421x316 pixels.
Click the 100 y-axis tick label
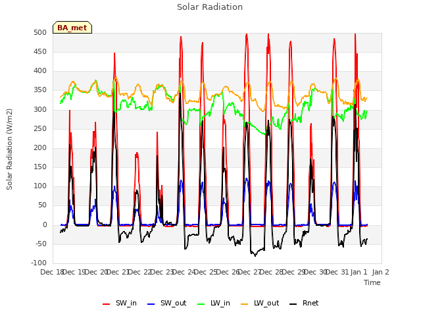click(40, 186)
